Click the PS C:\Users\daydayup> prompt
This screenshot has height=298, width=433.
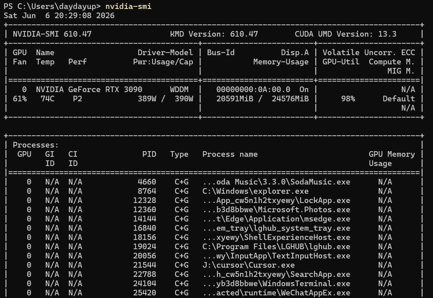[53, 6]
